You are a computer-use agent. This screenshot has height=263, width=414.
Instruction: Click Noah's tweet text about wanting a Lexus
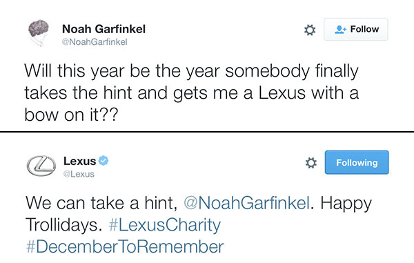[192, 92]
